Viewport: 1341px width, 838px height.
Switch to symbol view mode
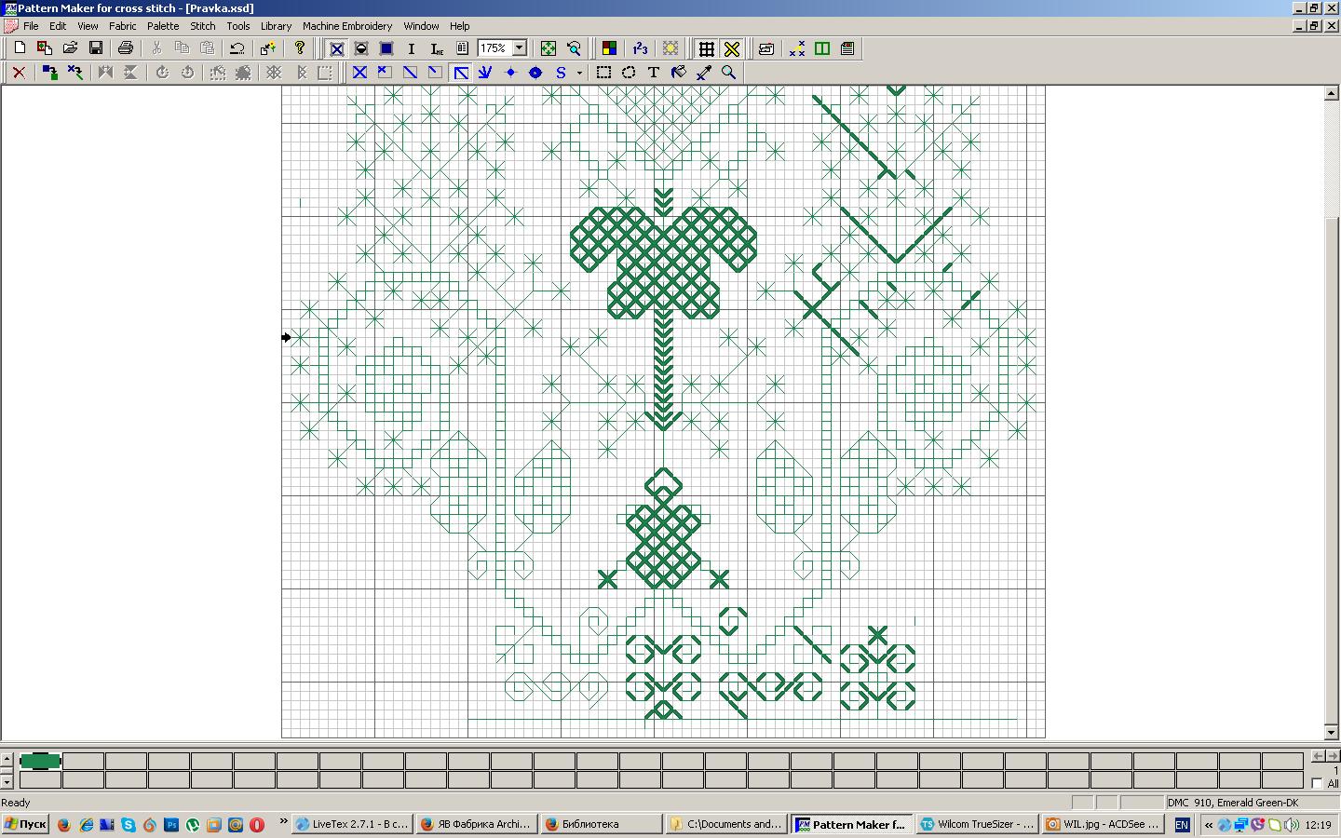point(361,48)
